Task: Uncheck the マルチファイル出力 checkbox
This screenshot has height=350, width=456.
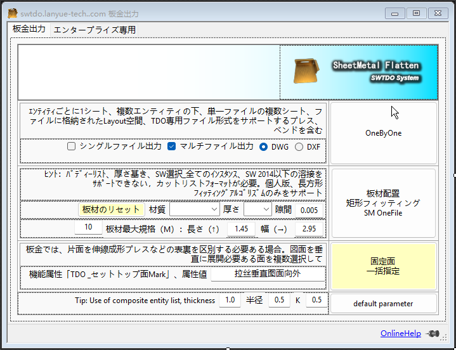Action: [171, 146]
